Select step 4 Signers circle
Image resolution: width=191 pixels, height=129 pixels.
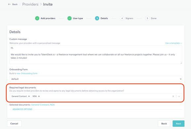pos(122,18)
